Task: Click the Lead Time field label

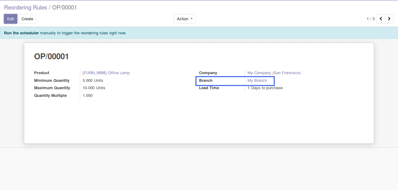Action: click(209, 88)
